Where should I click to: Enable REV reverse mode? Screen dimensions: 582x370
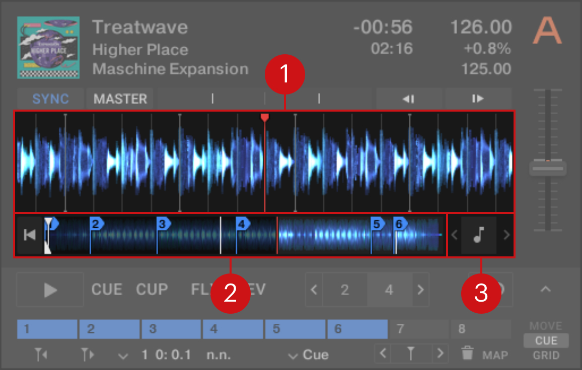(x=257, y=290)
